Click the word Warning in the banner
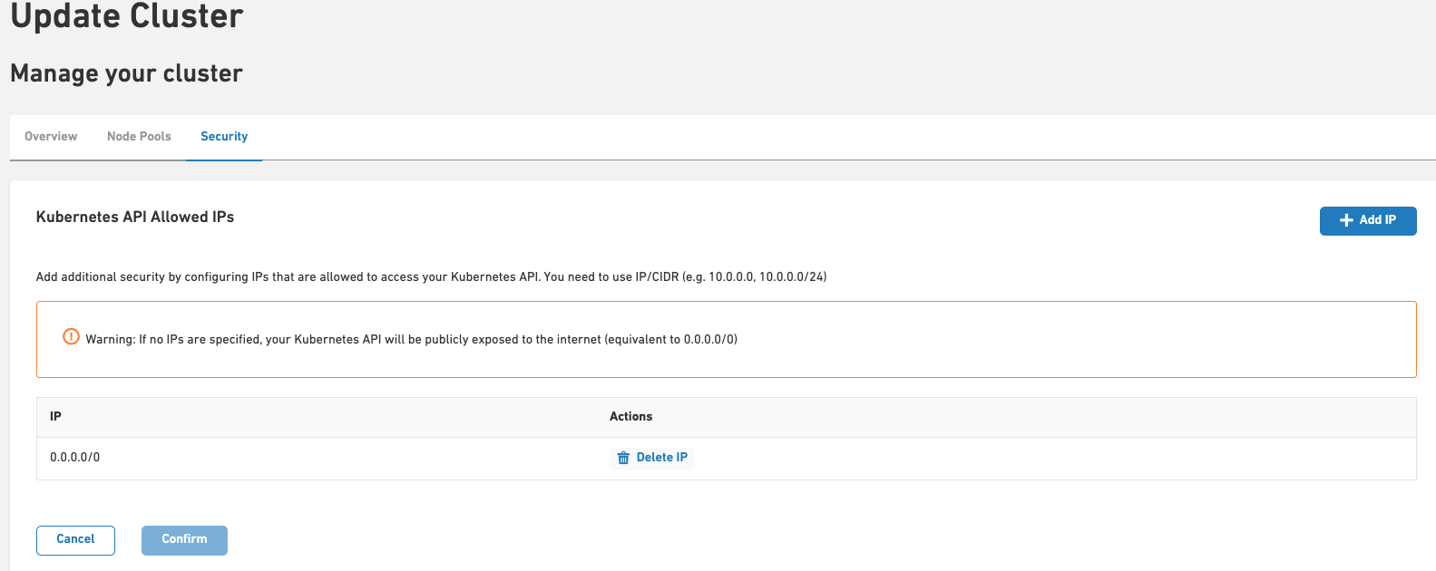This screenshot has width=1436, height=571. point(110,340)
